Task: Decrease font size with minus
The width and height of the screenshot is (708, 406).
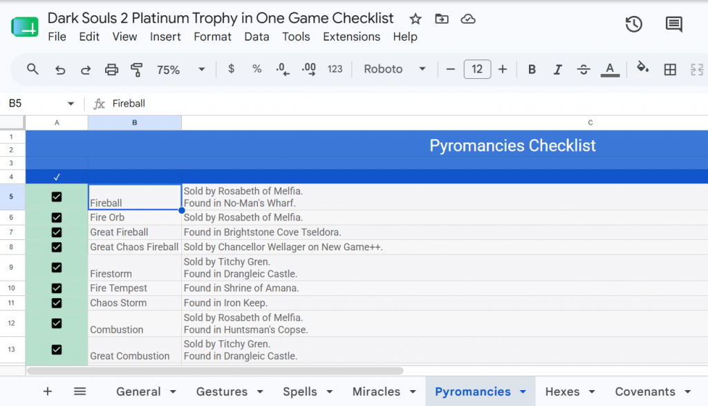Action: pyautogui.click(x=450, y=69)
